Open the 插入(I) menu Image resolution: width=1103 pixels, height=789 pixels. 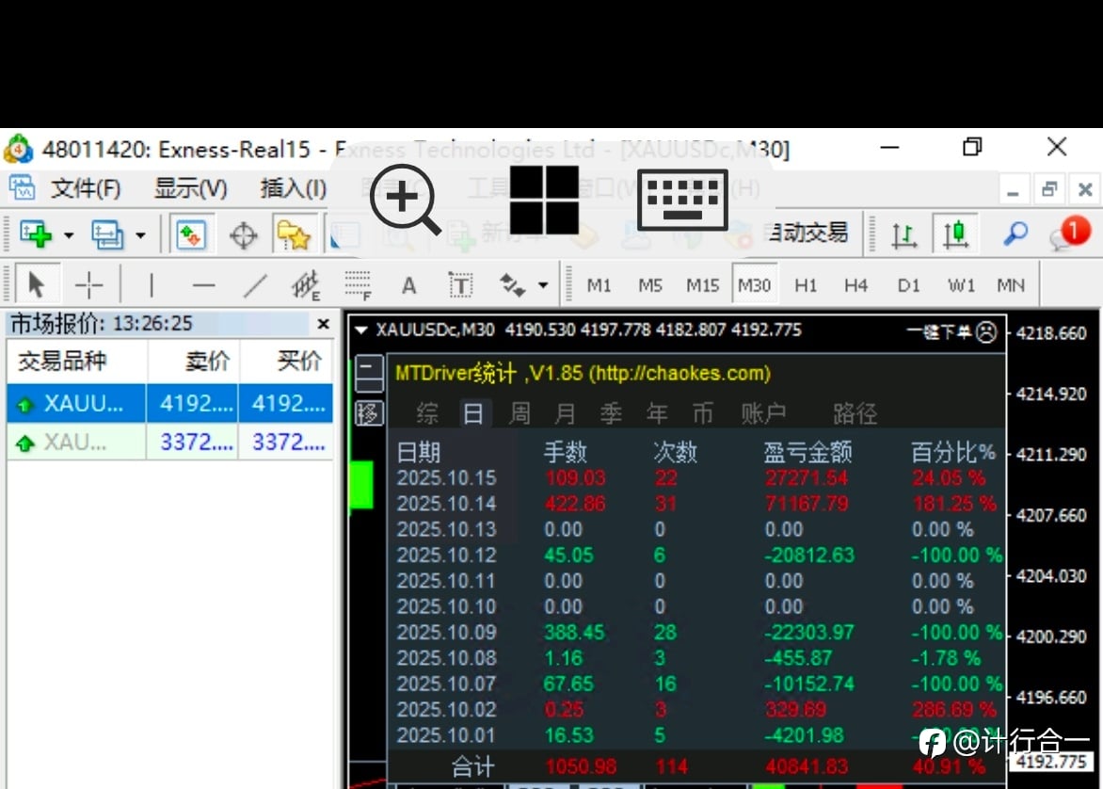click(x=294, y=188)
